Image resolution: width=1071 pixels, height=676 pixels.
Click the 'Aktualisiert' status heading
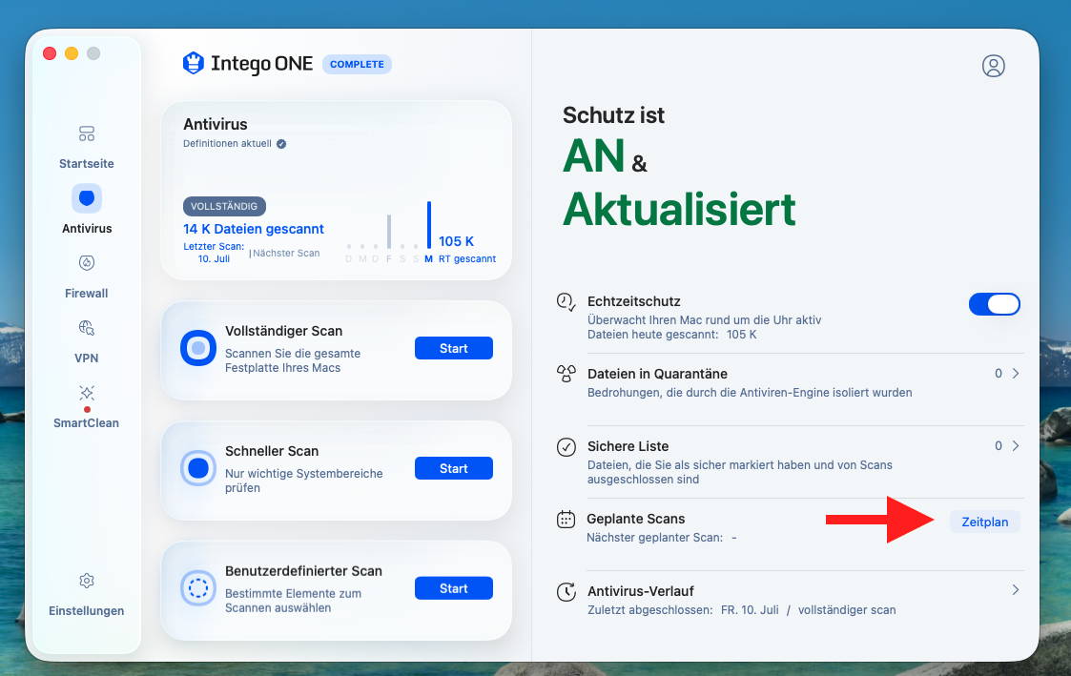coord(680,209)
